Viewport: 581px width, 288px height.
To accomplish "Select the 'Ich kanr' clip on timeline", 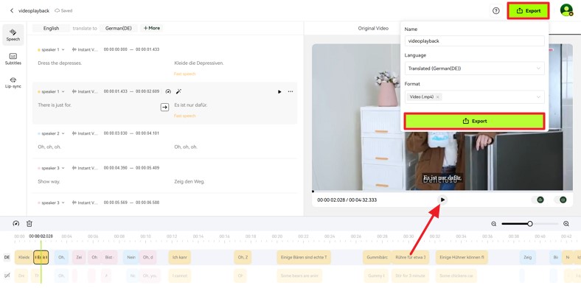I will pos(180,257).
